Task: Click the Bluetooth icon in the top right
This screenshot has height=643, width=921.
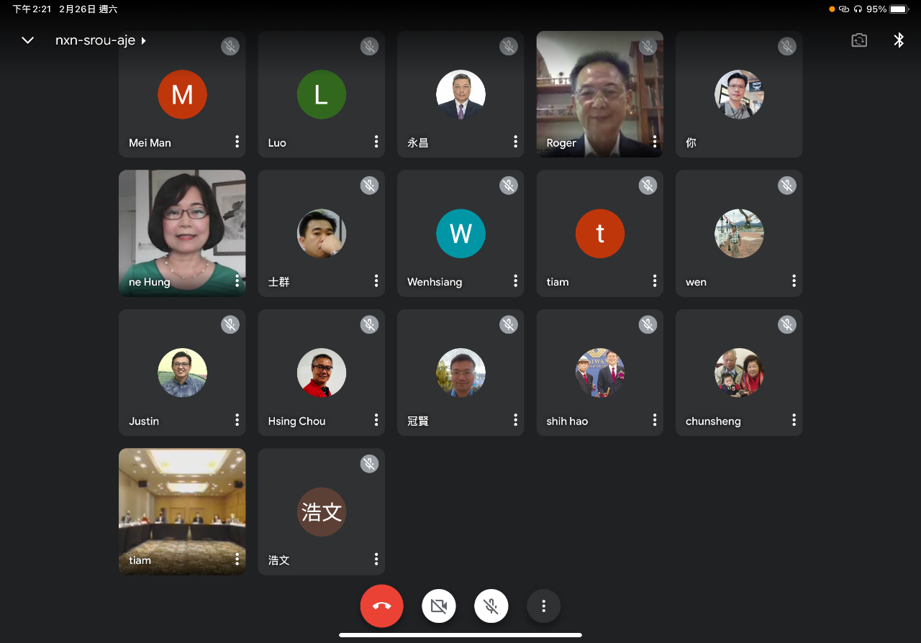Action: (899, 40)
